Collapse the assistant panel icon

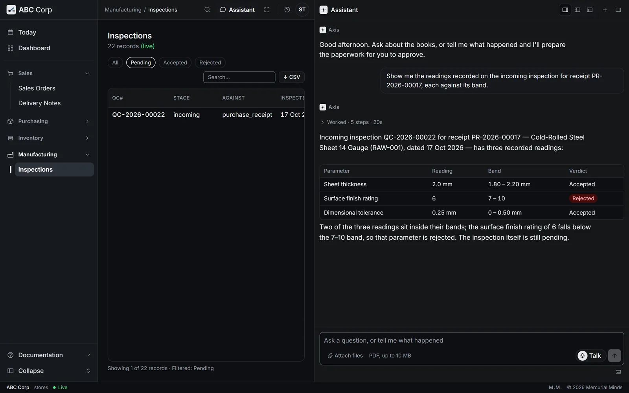click(x=618, y=10)
